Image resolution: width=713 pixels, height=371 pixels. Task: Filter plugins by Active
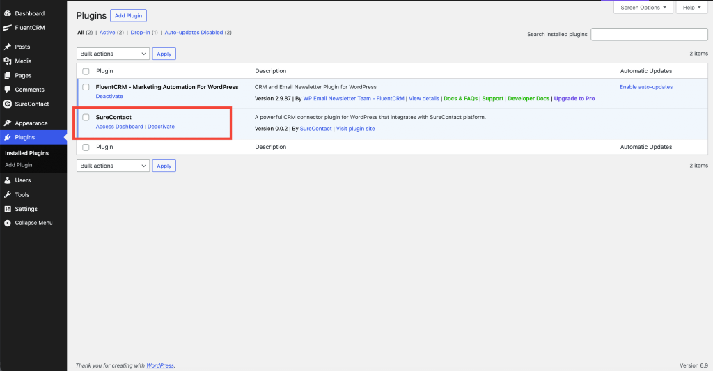(x=107, y=33)
